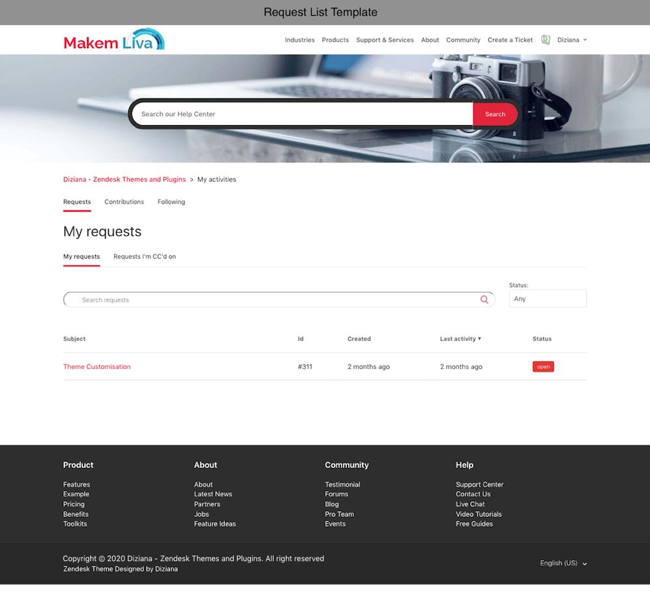The image size is (650, 601).
Task: Click the Create a Ticket link
Action: 510,40
